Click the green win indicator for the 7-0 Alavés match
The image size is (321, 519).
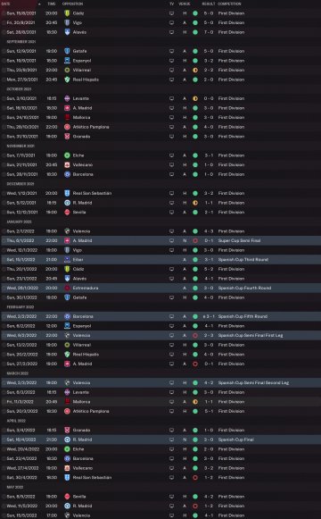[195, 32]
